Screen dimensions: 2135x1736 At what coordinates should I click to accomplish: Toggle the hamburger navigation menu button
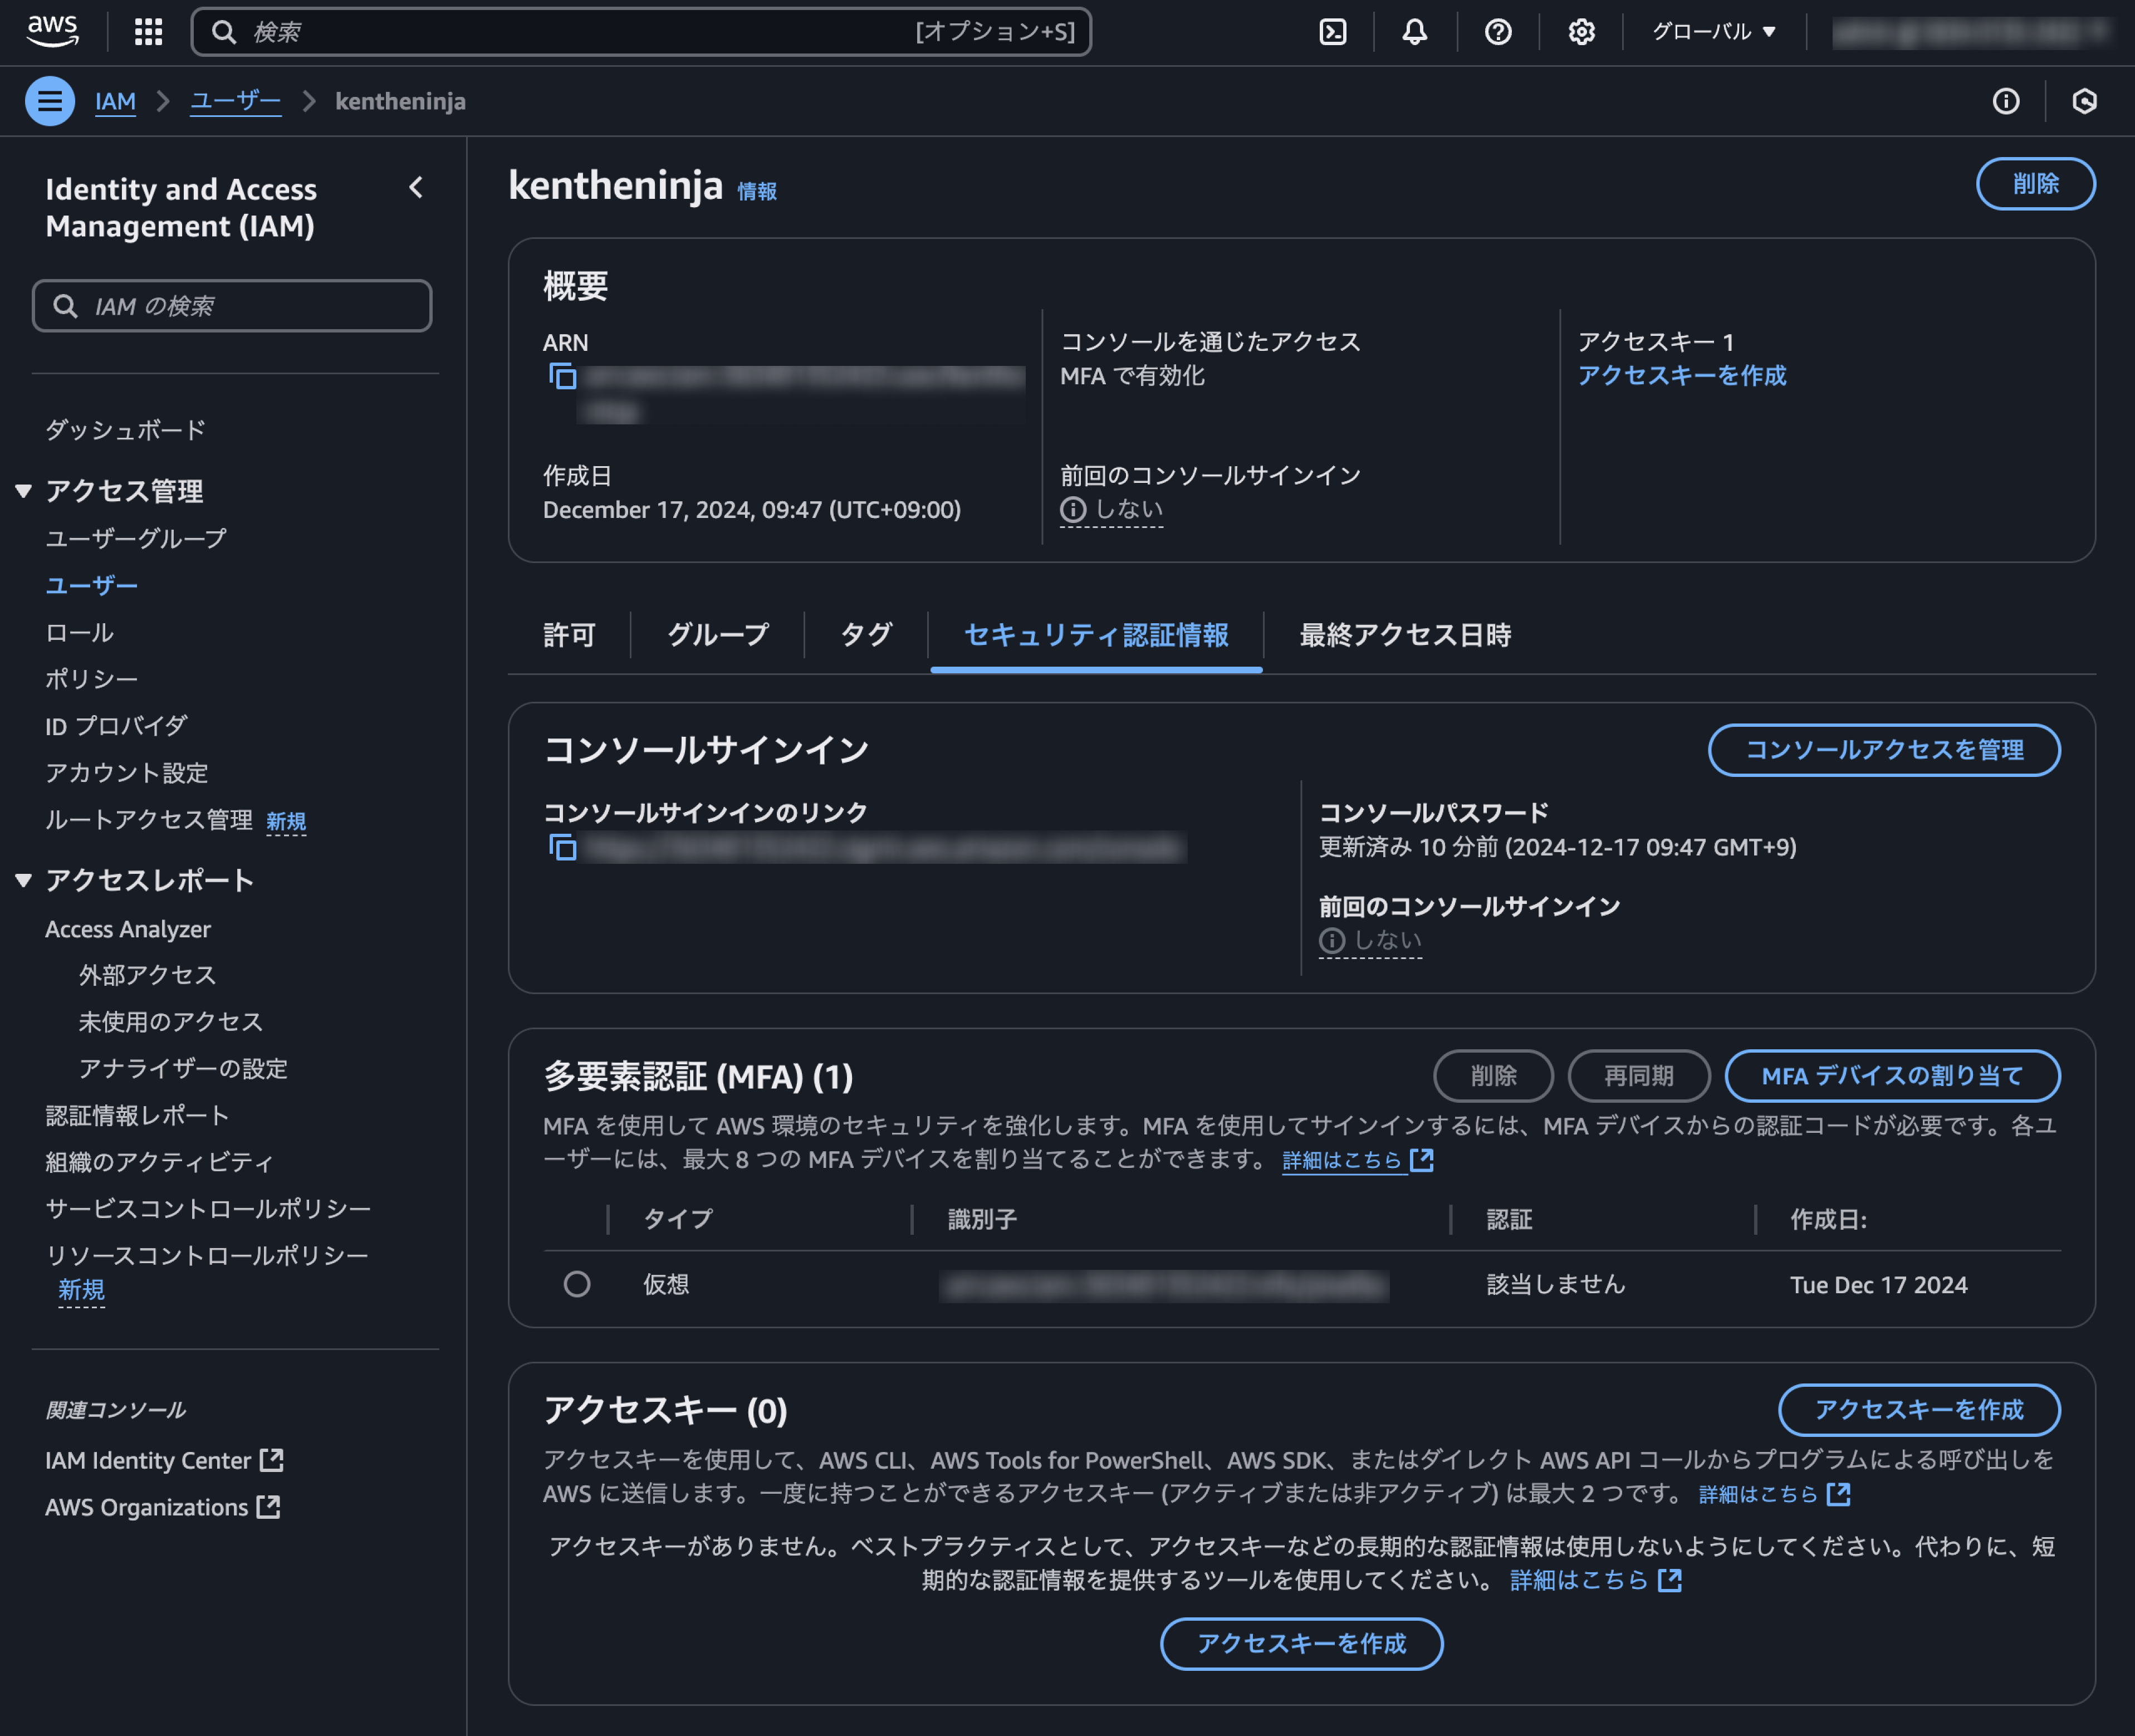coord(50,101)
